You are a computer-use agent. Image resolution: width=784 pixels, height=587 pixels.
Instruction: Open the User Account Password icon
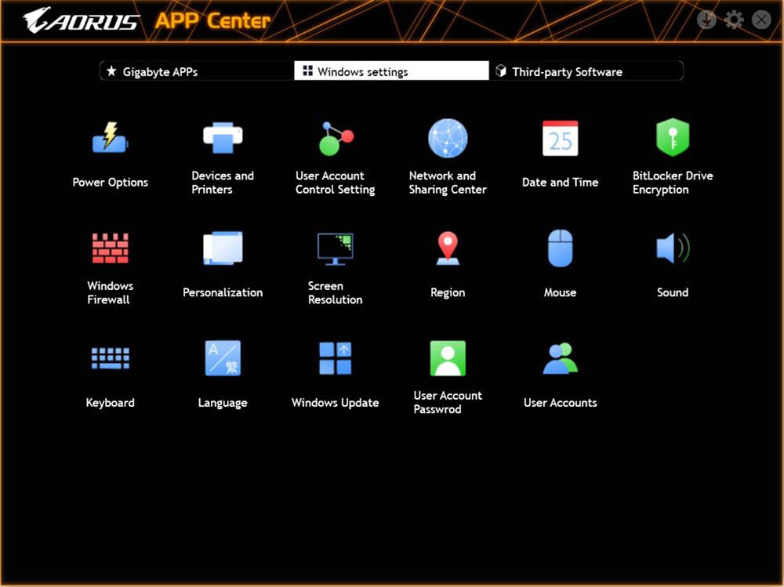pos(448,358)
